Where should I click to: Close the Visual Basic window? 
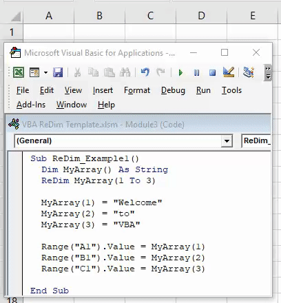coord(256,52)
